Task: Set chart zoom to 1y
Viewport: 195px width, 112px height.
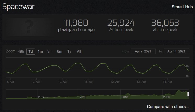Action: (x=69, y=51)
